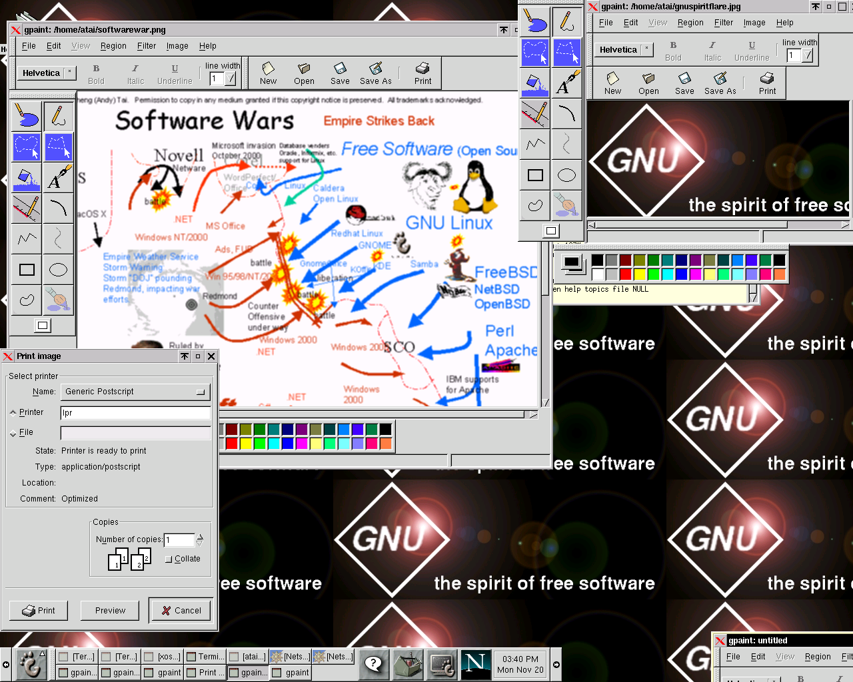The width and height of the screenshot is (853, 682).
Task: Open Filter menu in softwarewar window
Action: click(147, 46)
